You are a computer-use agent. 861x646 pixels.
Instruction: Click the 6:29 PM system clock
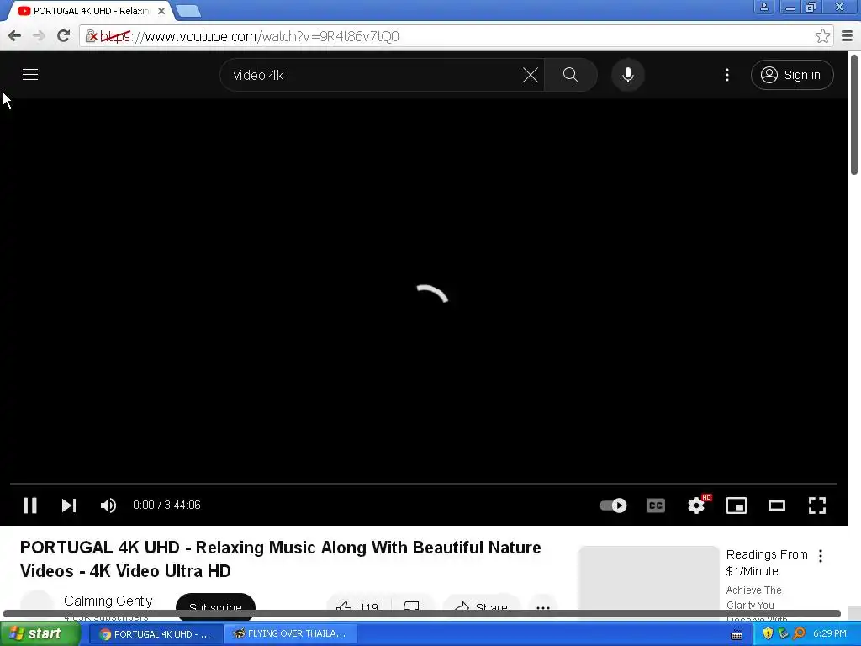(830, 634)
